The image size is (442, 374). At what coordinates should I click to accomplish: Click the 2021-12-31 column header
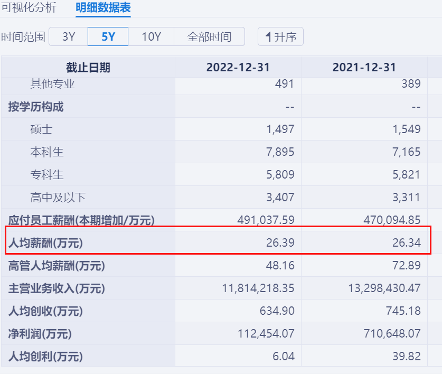click(364, 67)
